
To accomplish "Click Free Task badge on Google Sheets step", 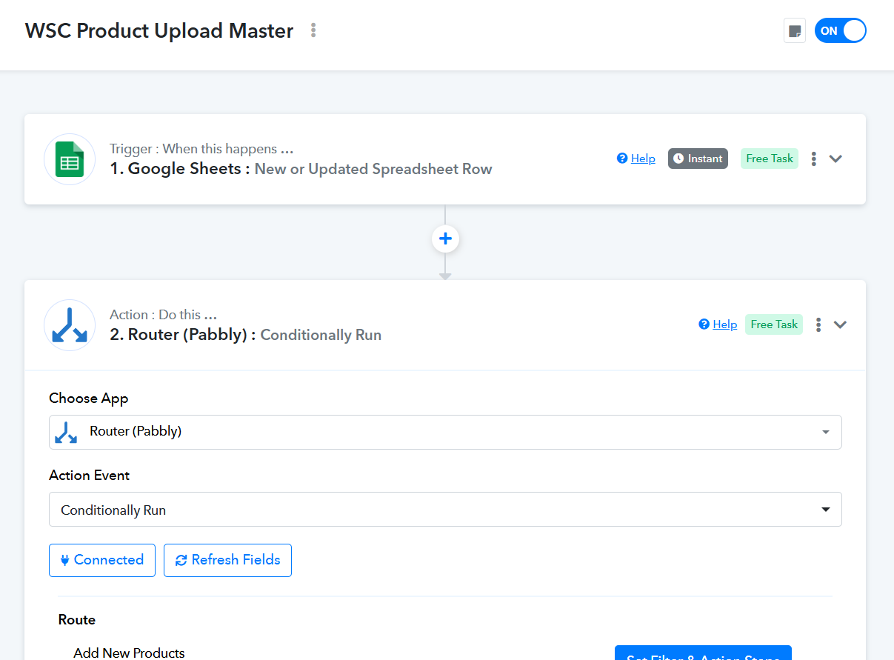I will pyautogui.click(x=770, y=159).
